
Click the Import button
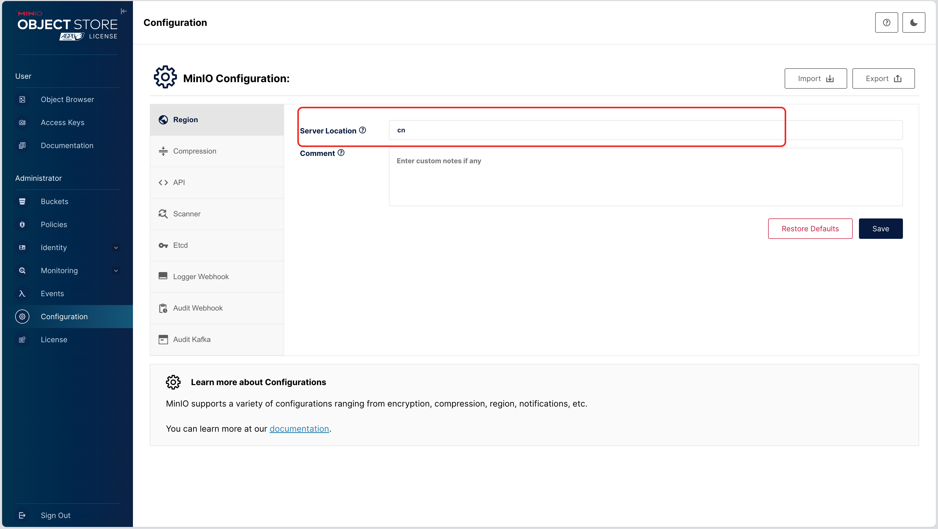[x=816, y=78]
